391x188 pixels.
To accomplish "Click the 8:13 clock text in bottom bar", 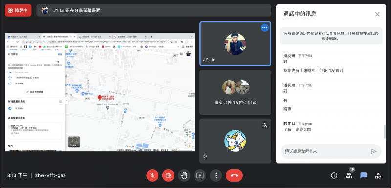I will click(17, 176).
